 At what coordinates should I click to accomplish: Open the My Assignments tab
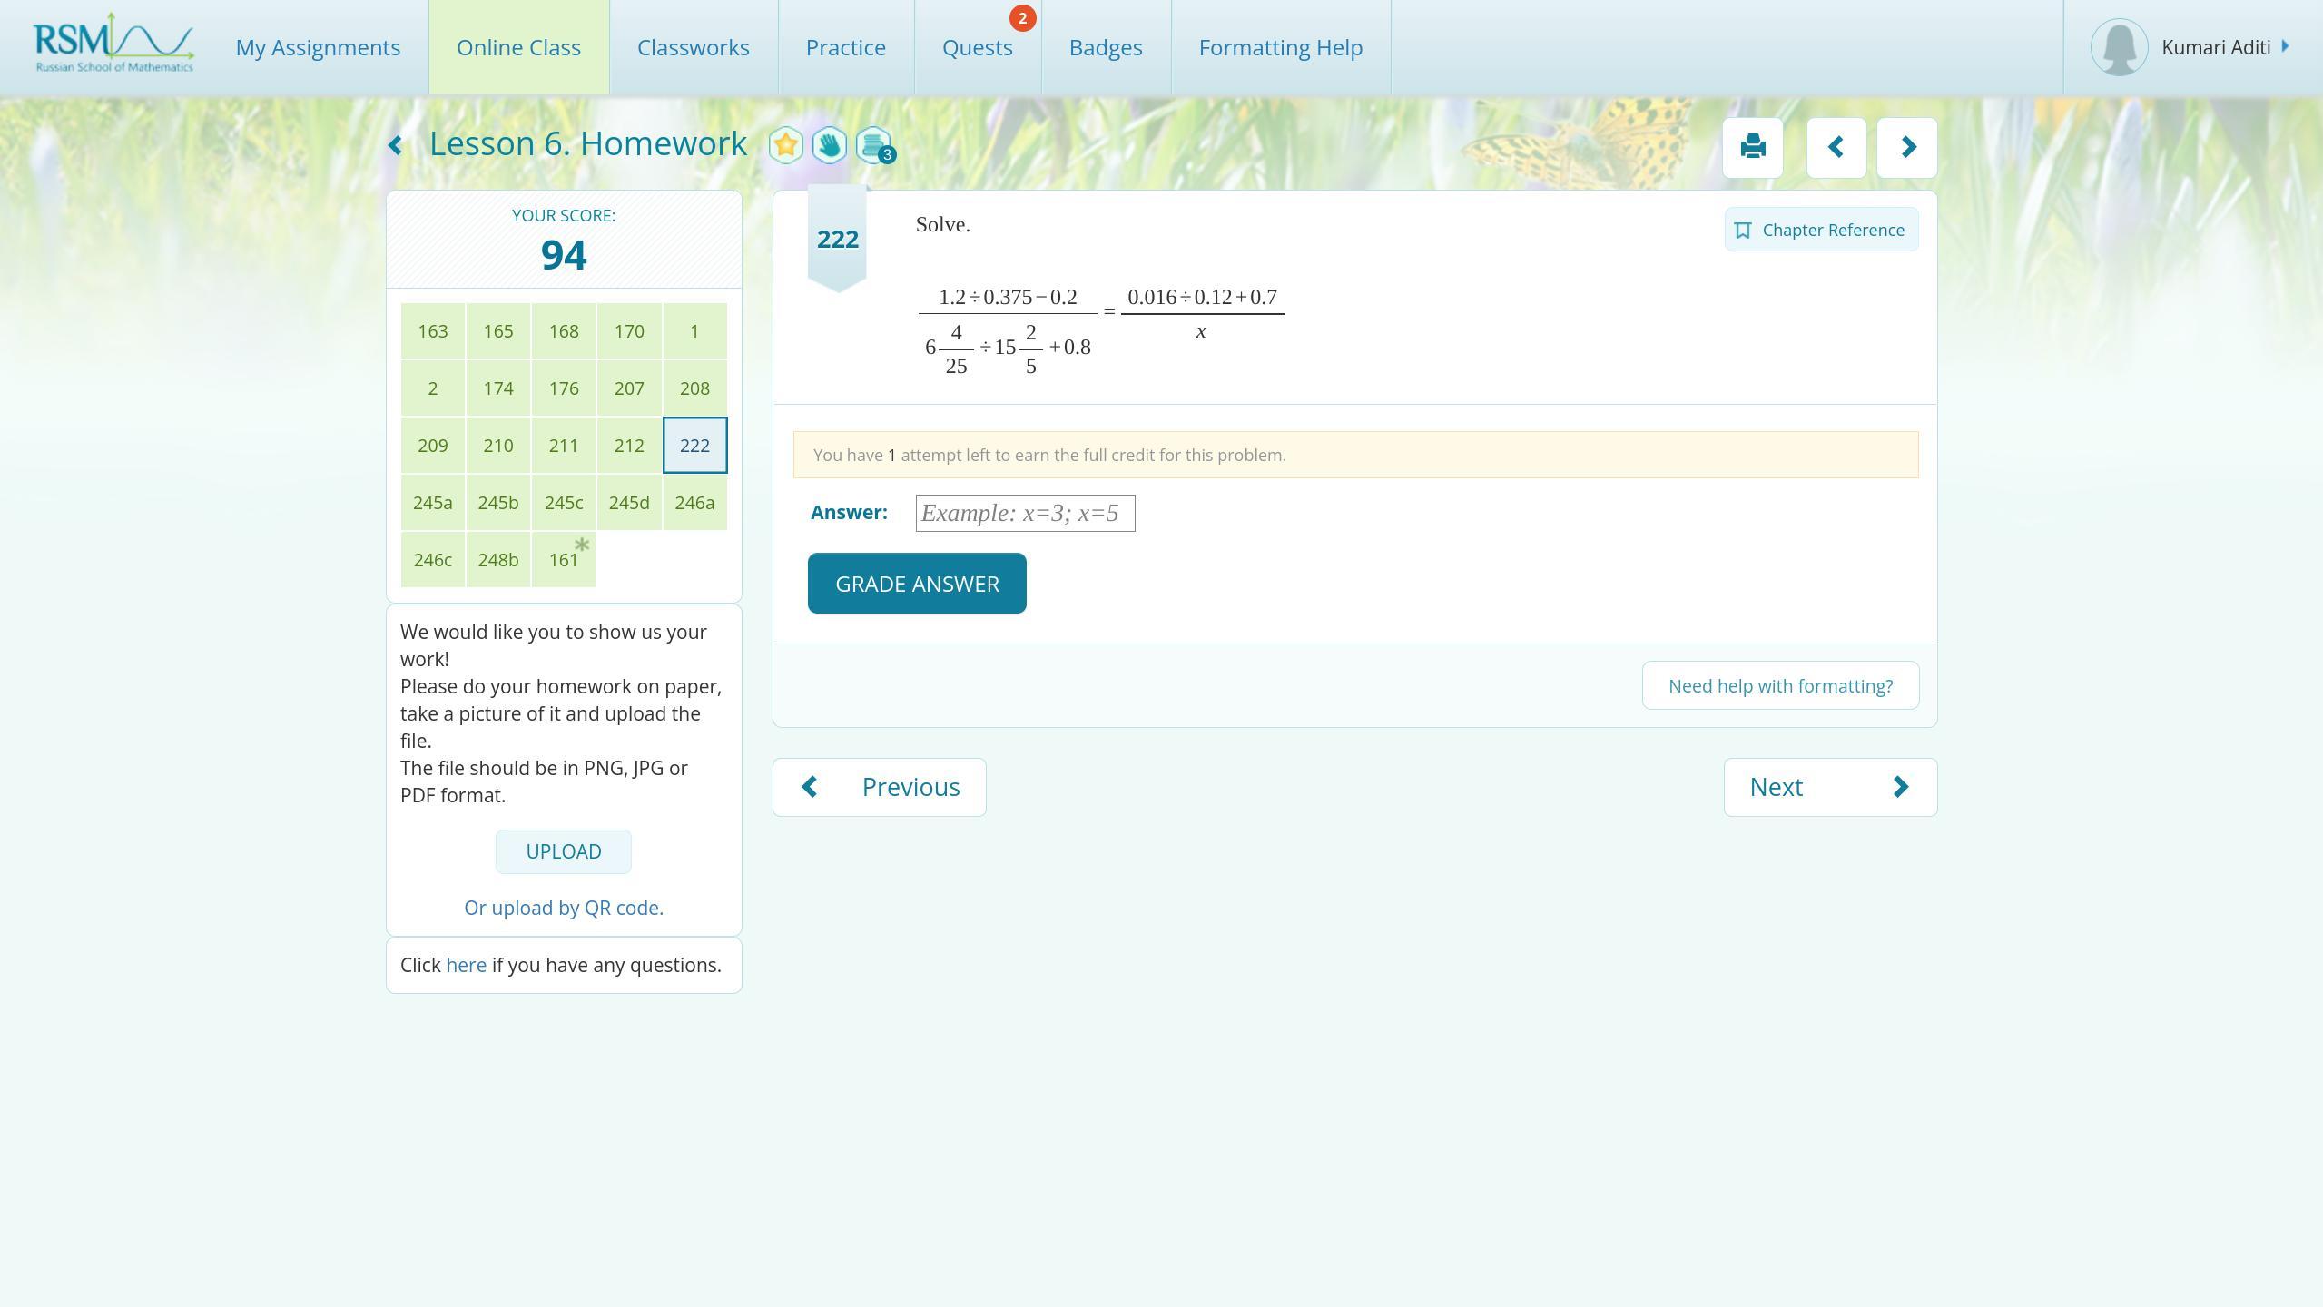(318, 47)
